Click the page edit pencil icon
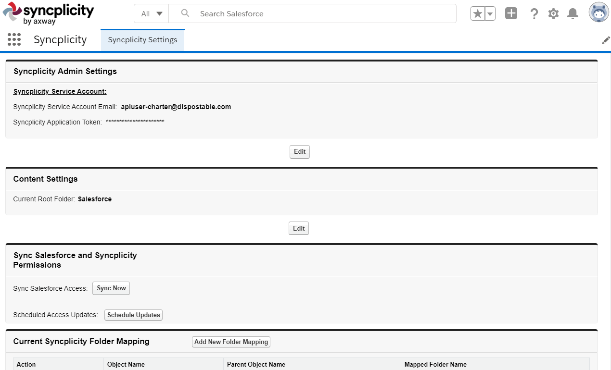Viewport: 611px width, 370px height. click(606, 40)
